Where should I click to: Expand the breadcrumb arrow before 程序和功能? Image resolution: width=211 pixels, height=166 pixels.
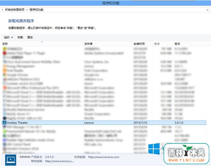pyautogui.click(x=27, y=10)
